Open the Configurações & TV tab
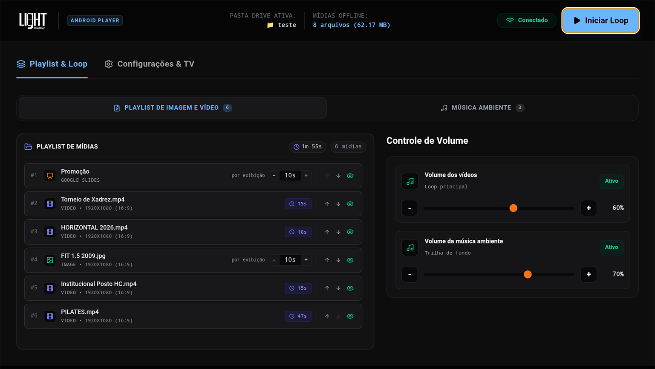655x369 pixels. tap(150, 64)
